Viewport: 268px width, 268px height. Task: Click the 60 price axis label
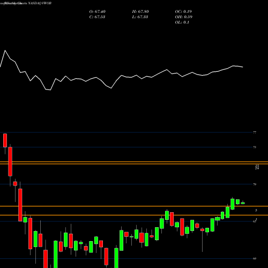click(x=255, y=258)
